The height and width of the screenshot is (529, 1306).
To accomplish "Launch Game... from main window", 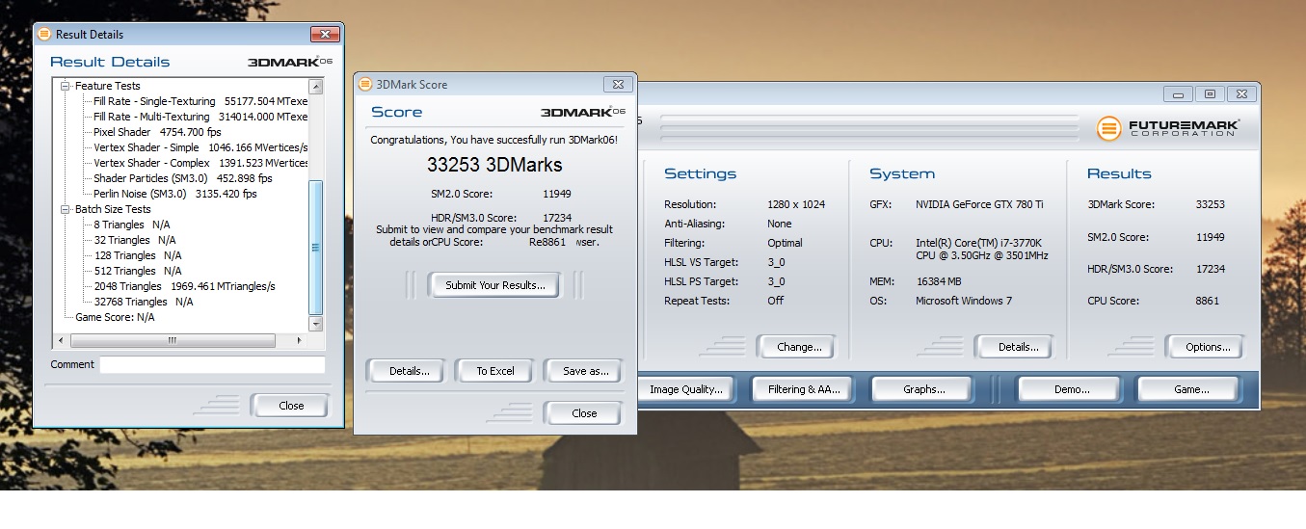I will click(1190, 389).
